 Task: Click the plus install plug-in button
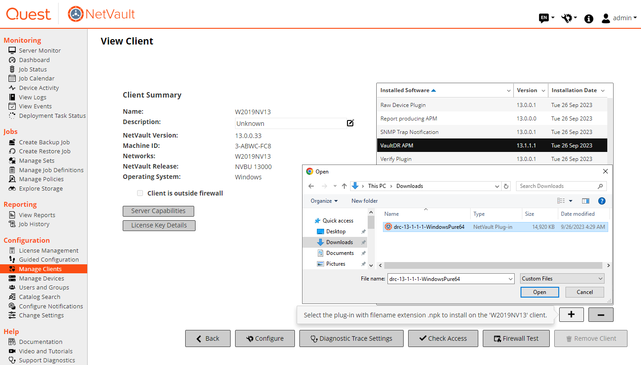(571, 315)
